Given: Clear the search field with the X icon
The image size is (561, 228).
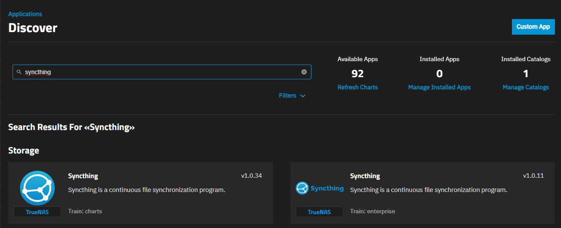Looking at the screenshot, I should click(304, 72).
